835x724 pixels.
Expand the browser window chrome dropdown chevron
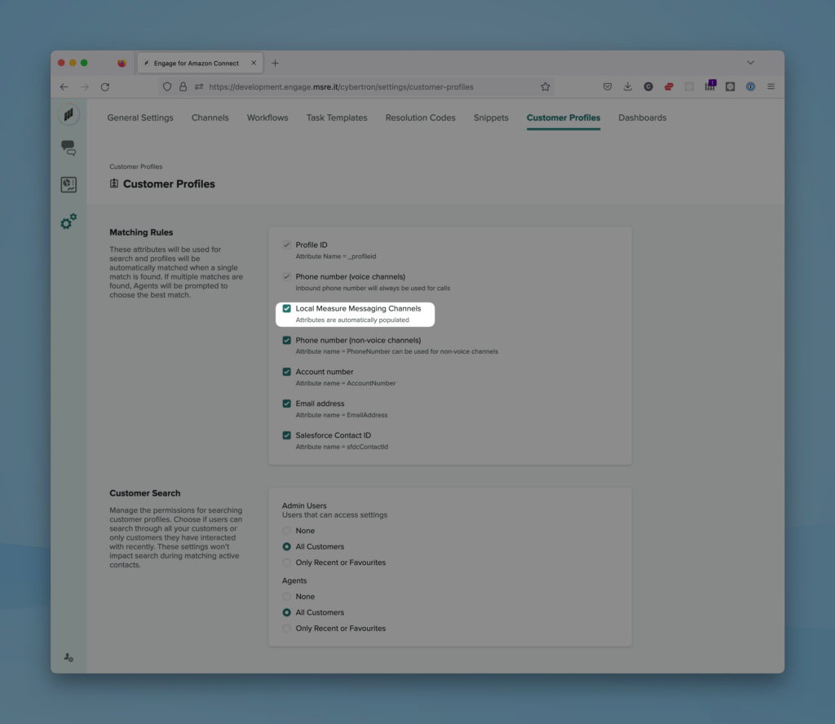tap(750, 62)
